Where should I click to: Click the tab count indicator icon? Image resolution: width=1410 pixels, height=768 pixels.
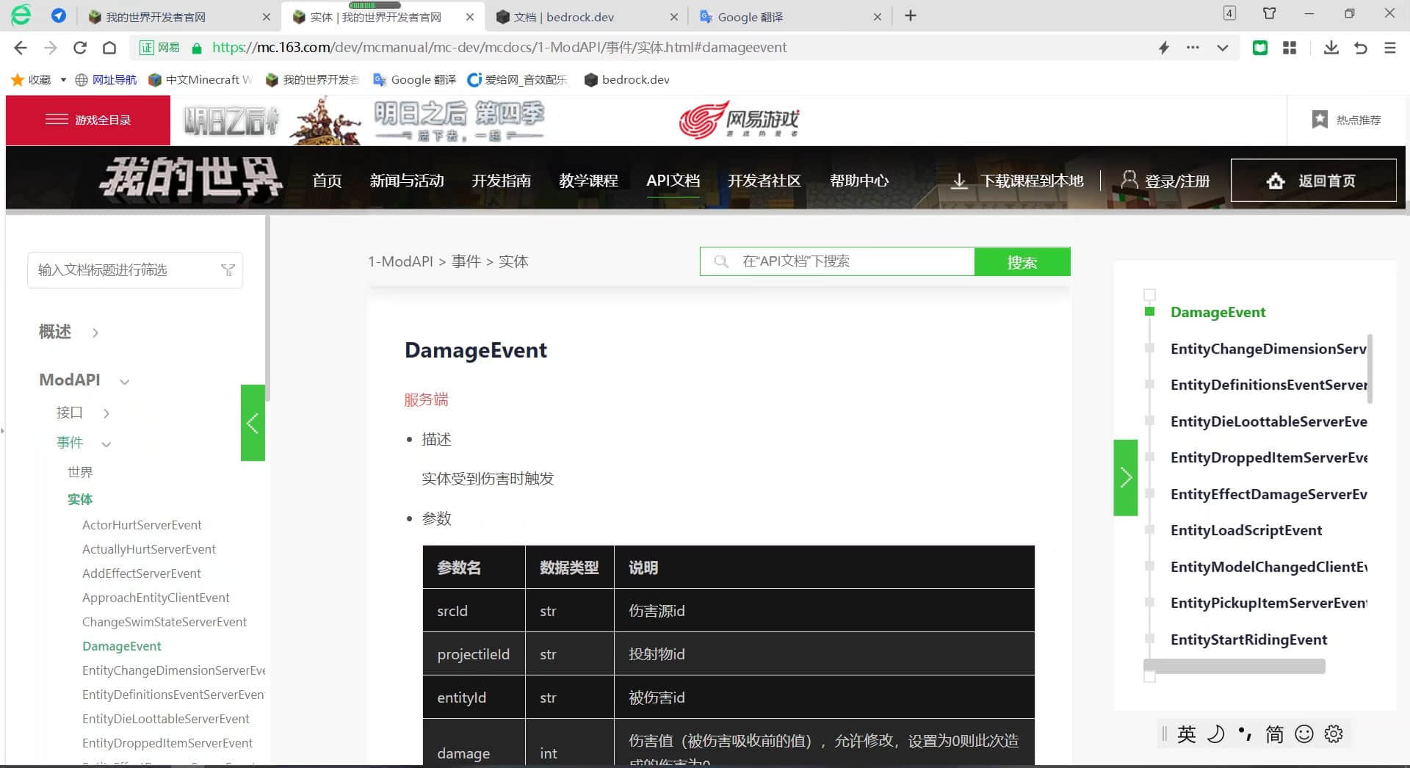[x=1229, y=13]
